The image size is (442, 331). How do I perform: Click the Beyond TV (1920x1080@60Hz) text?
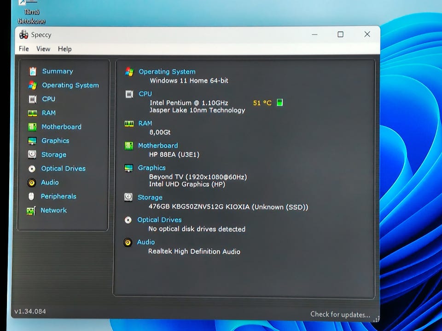click(198, 177)
